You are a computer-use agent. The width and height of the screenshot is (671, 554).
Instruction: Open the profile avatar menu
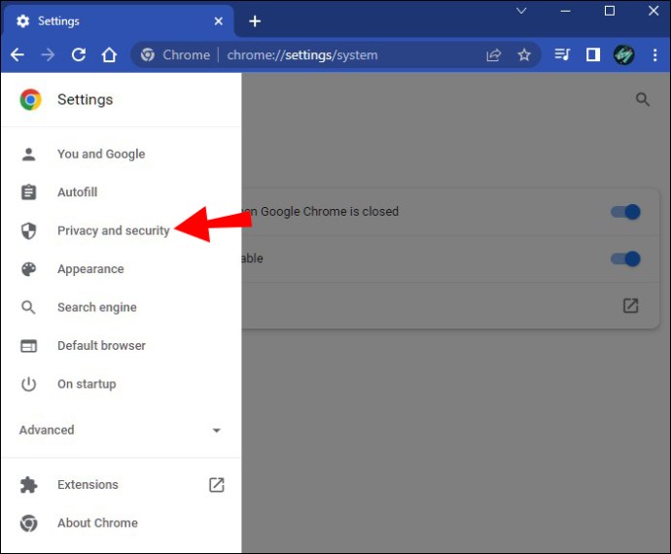click(624, 54)
